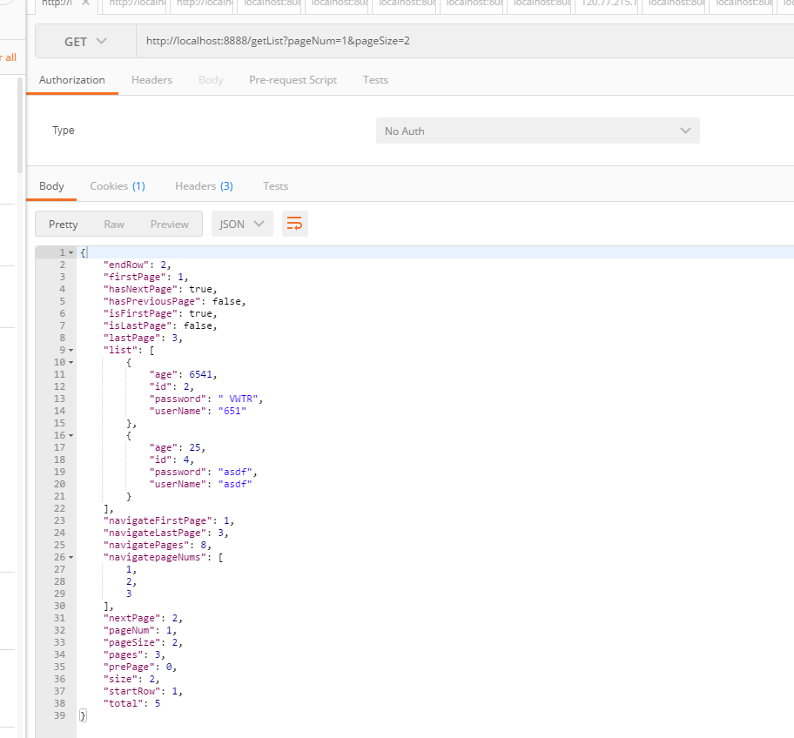Viewport: 794px width, 738px height.
Task: Open the No Auth type dropdown
Action: [537, 131]
